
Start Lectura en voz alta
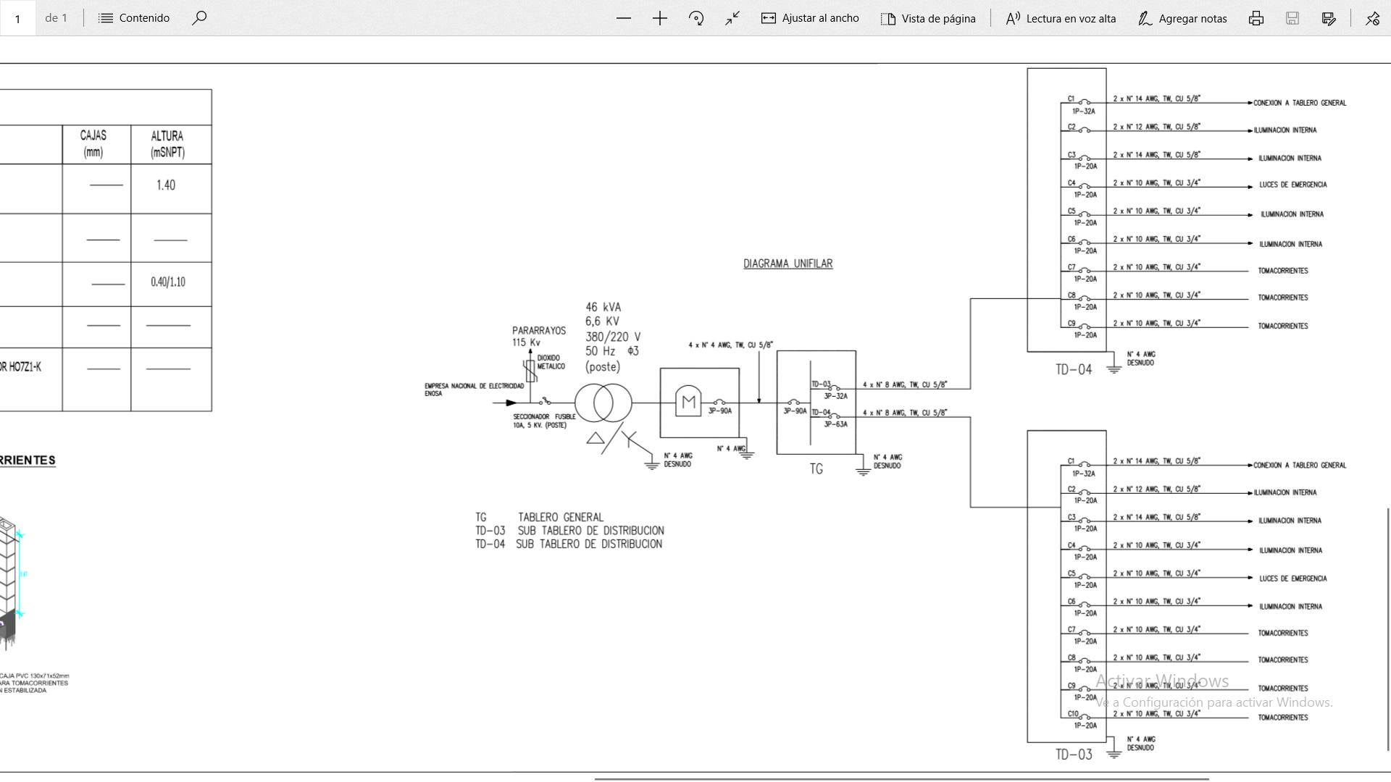click(1061, 18)
